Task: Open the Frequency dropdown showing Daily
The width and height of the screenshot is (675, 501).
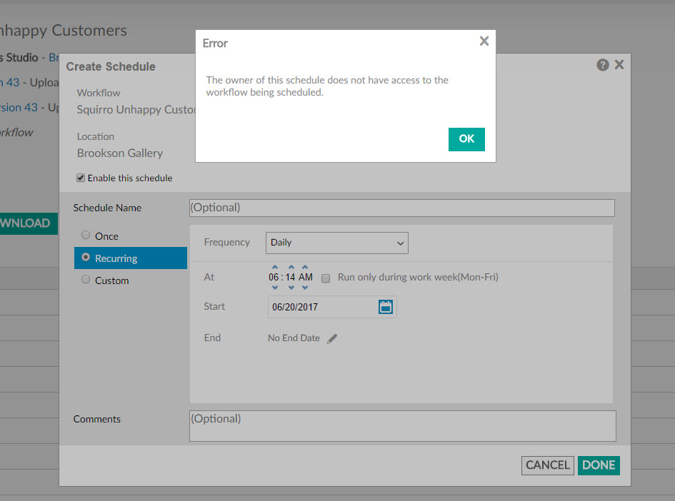Action: [x=336, y=243]
